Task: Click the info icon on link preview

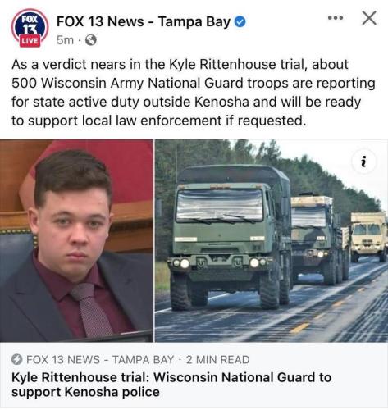Action: pos(363,162)
